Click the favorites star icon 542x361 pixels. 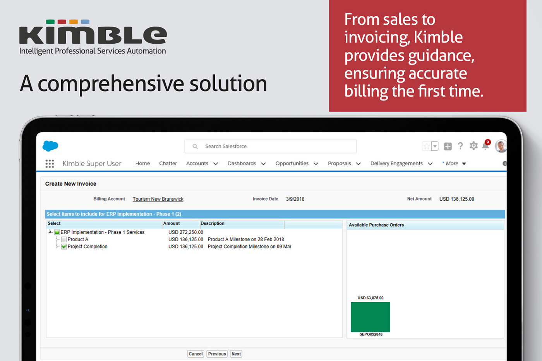click(x=426, y=146)
